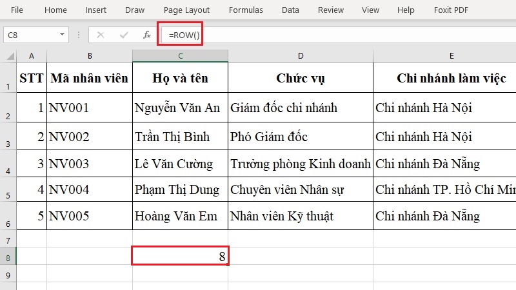Go to the Formulas tab

pos(246,10)
